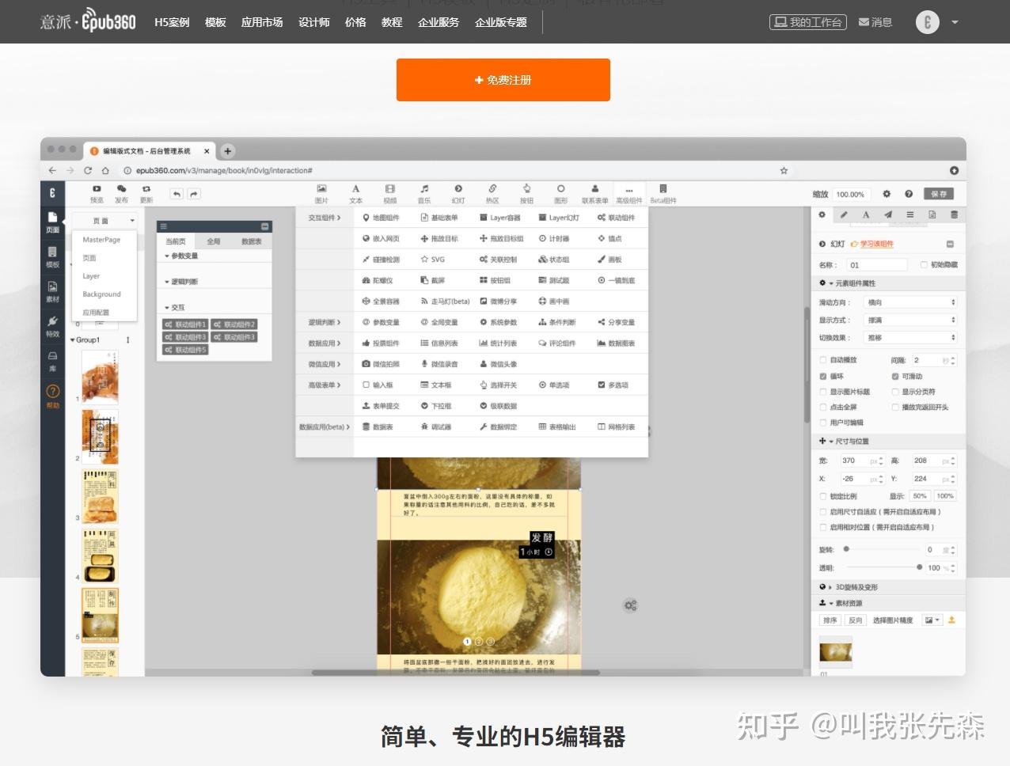Enable the 点击全屏 checkbox
Screen dimensions: 1010x766
click(823, 407)
